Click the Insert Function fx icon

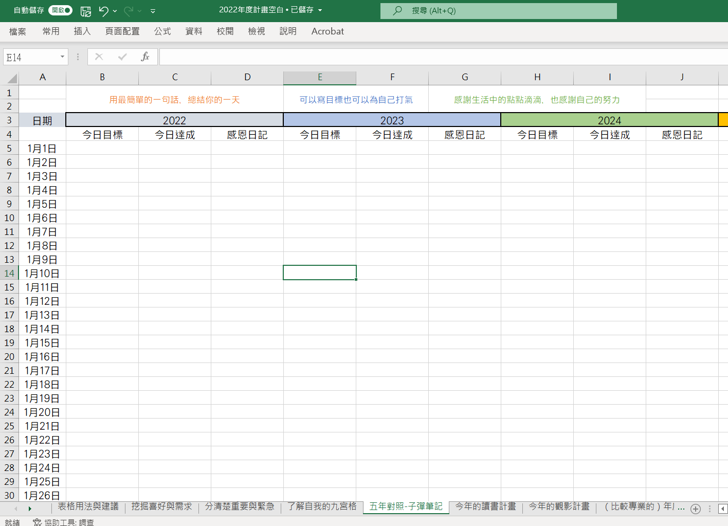(145, 57)
